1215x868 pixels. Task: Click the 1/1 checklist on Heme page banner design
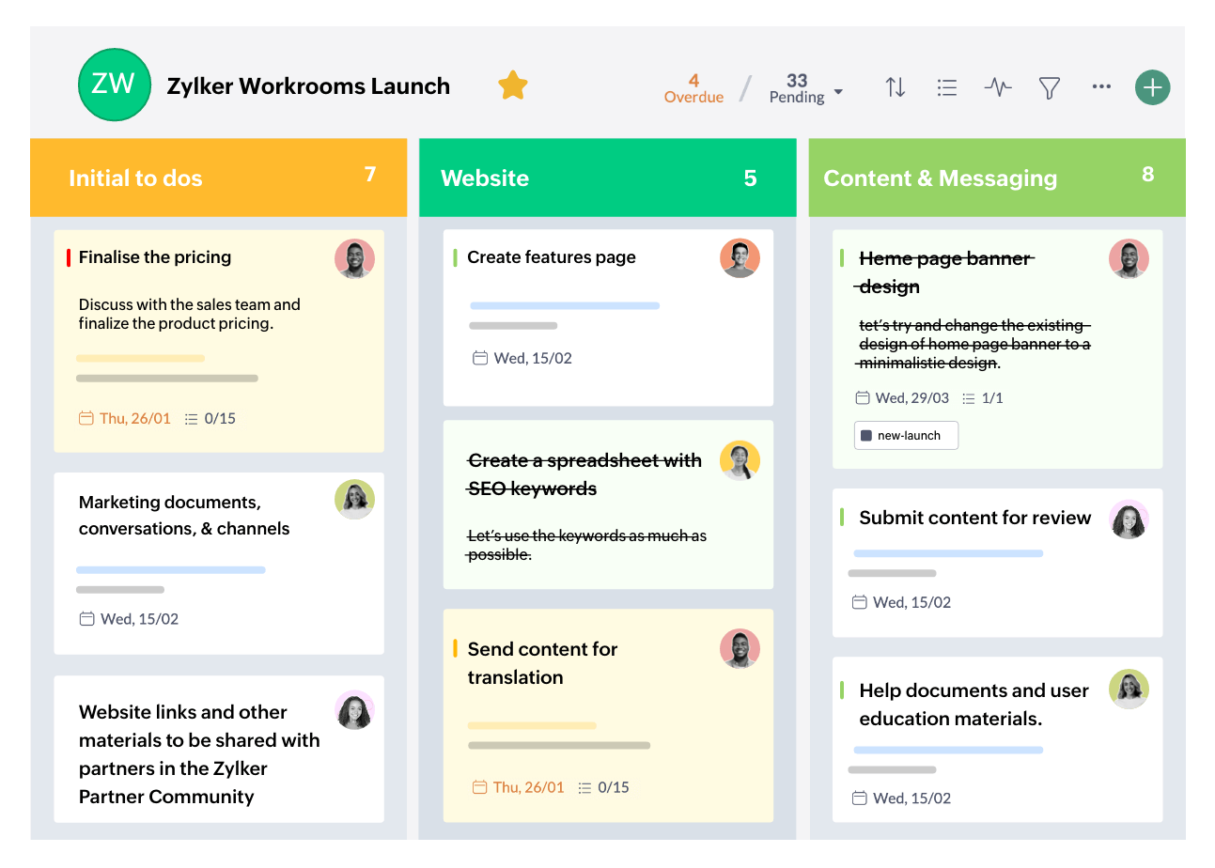pyautogui.click(x=985, y=398)
